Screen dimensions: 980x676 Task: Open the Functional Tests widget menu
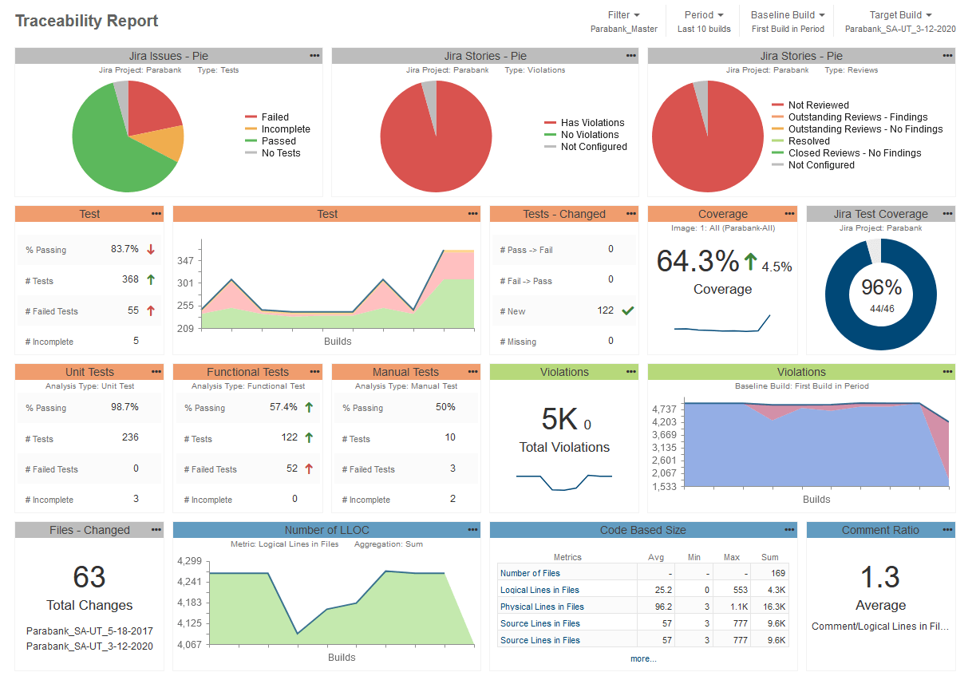tap(314, 372)
